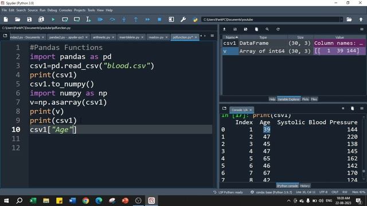Open the Search menu

21,10
